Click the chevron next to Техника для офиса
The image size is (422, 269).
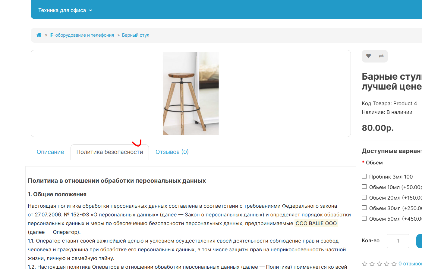(90, 10)
